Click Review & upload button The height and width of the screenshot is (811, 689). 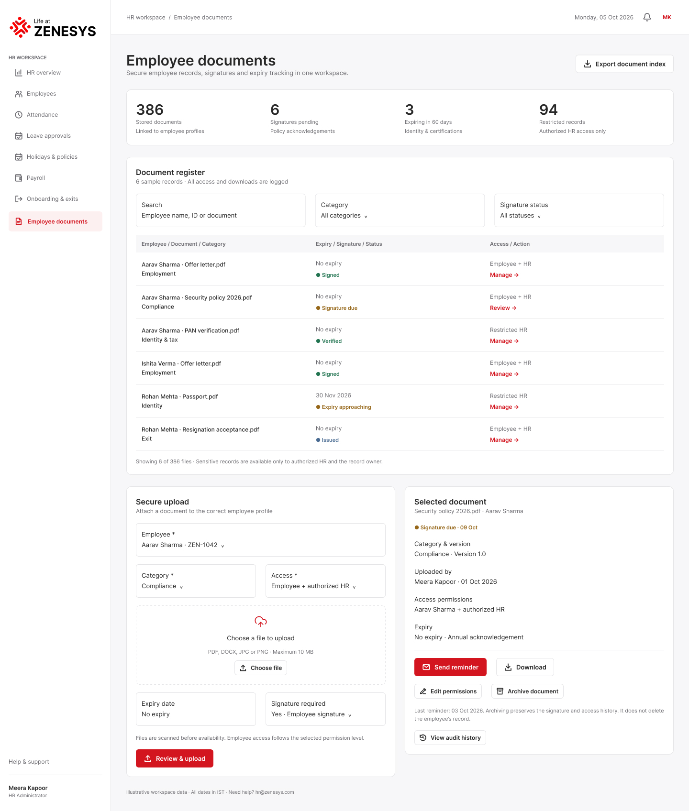175,758
